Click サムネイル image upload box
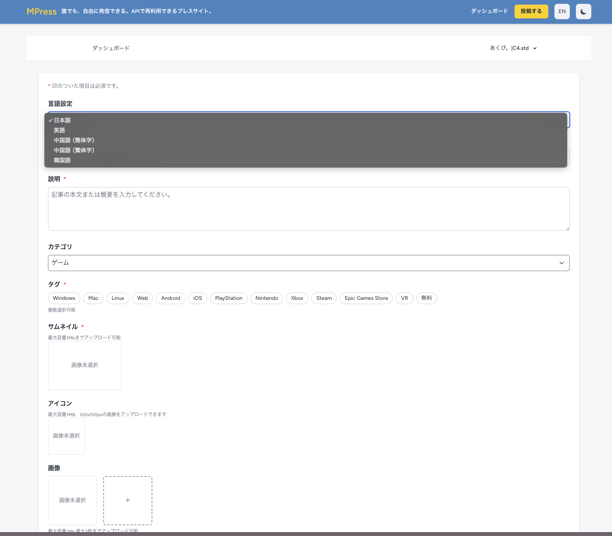The image size is (612, 536). [x=85, y=366]
